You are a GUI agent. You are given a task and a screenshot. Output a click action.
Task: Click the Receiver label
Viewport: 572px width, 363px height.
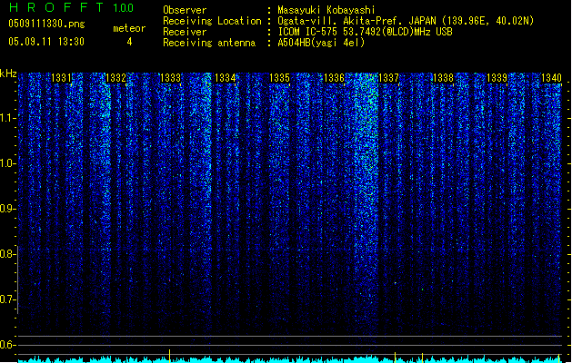[185, 32]
